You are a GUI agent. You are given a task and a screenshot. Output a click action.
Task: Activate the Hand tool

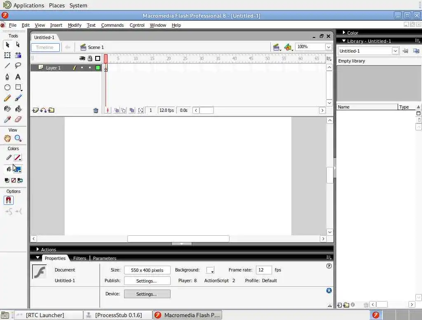(7, 138)
